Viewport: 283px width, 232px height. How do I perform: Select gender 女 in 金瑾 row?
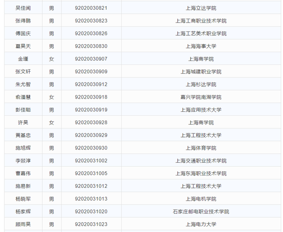point(52,59)
